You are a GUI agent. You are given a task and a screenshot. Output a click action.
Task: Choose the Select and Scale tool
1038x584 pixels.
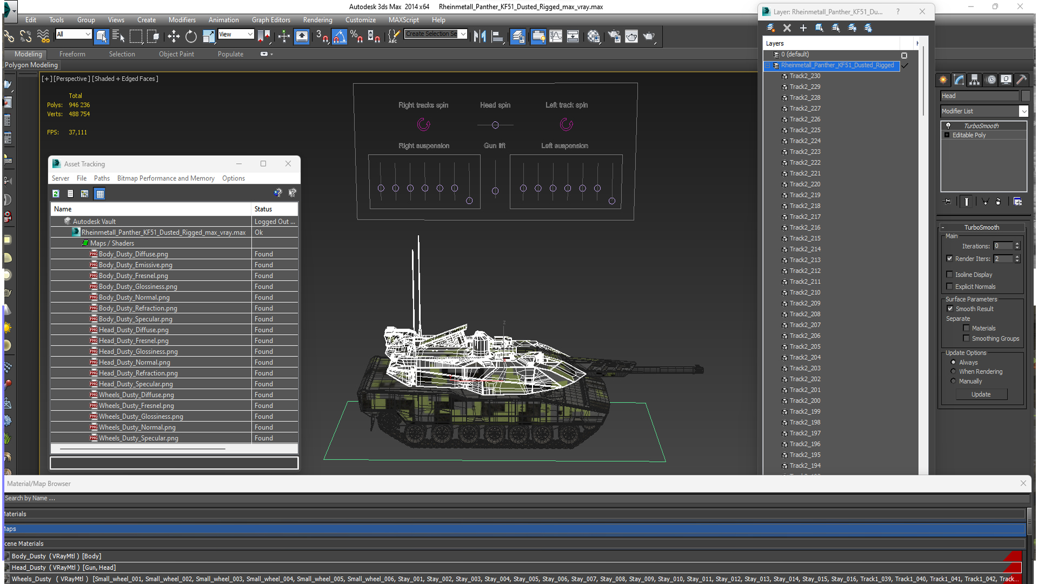click(x=208, y=36)
